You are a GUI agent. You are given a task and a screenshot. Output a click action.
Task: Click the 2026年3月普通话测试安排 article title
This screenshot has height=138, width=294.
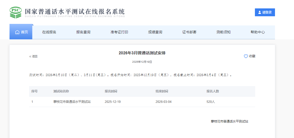tap(142, 53)
